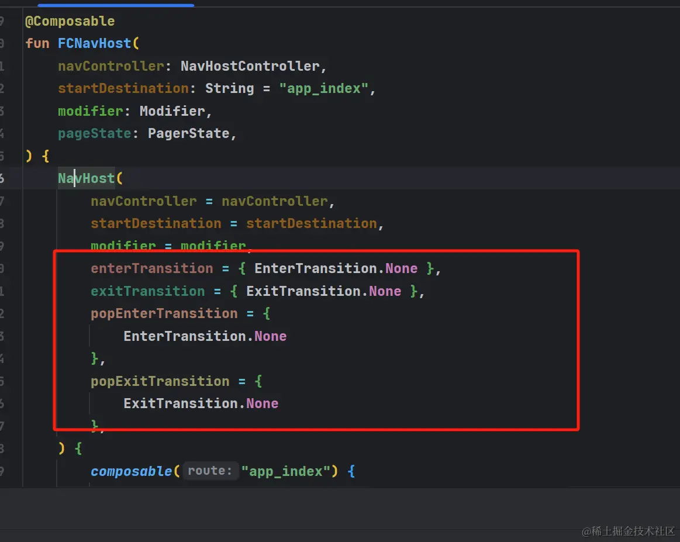Click the "app_index" default string value
This screenshot has width=680, height=542.
click(323, 88)
